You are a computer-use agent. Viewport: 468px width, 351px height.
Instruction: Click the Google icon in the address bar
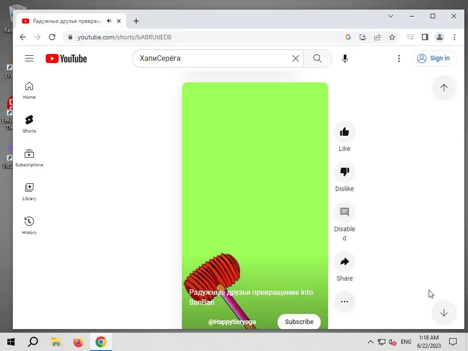348,37
